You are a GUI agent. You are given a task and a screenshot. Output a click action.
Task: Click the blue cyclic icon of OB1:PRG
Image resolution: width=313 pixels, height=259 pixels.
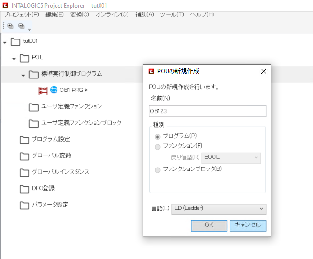[54, 90]
